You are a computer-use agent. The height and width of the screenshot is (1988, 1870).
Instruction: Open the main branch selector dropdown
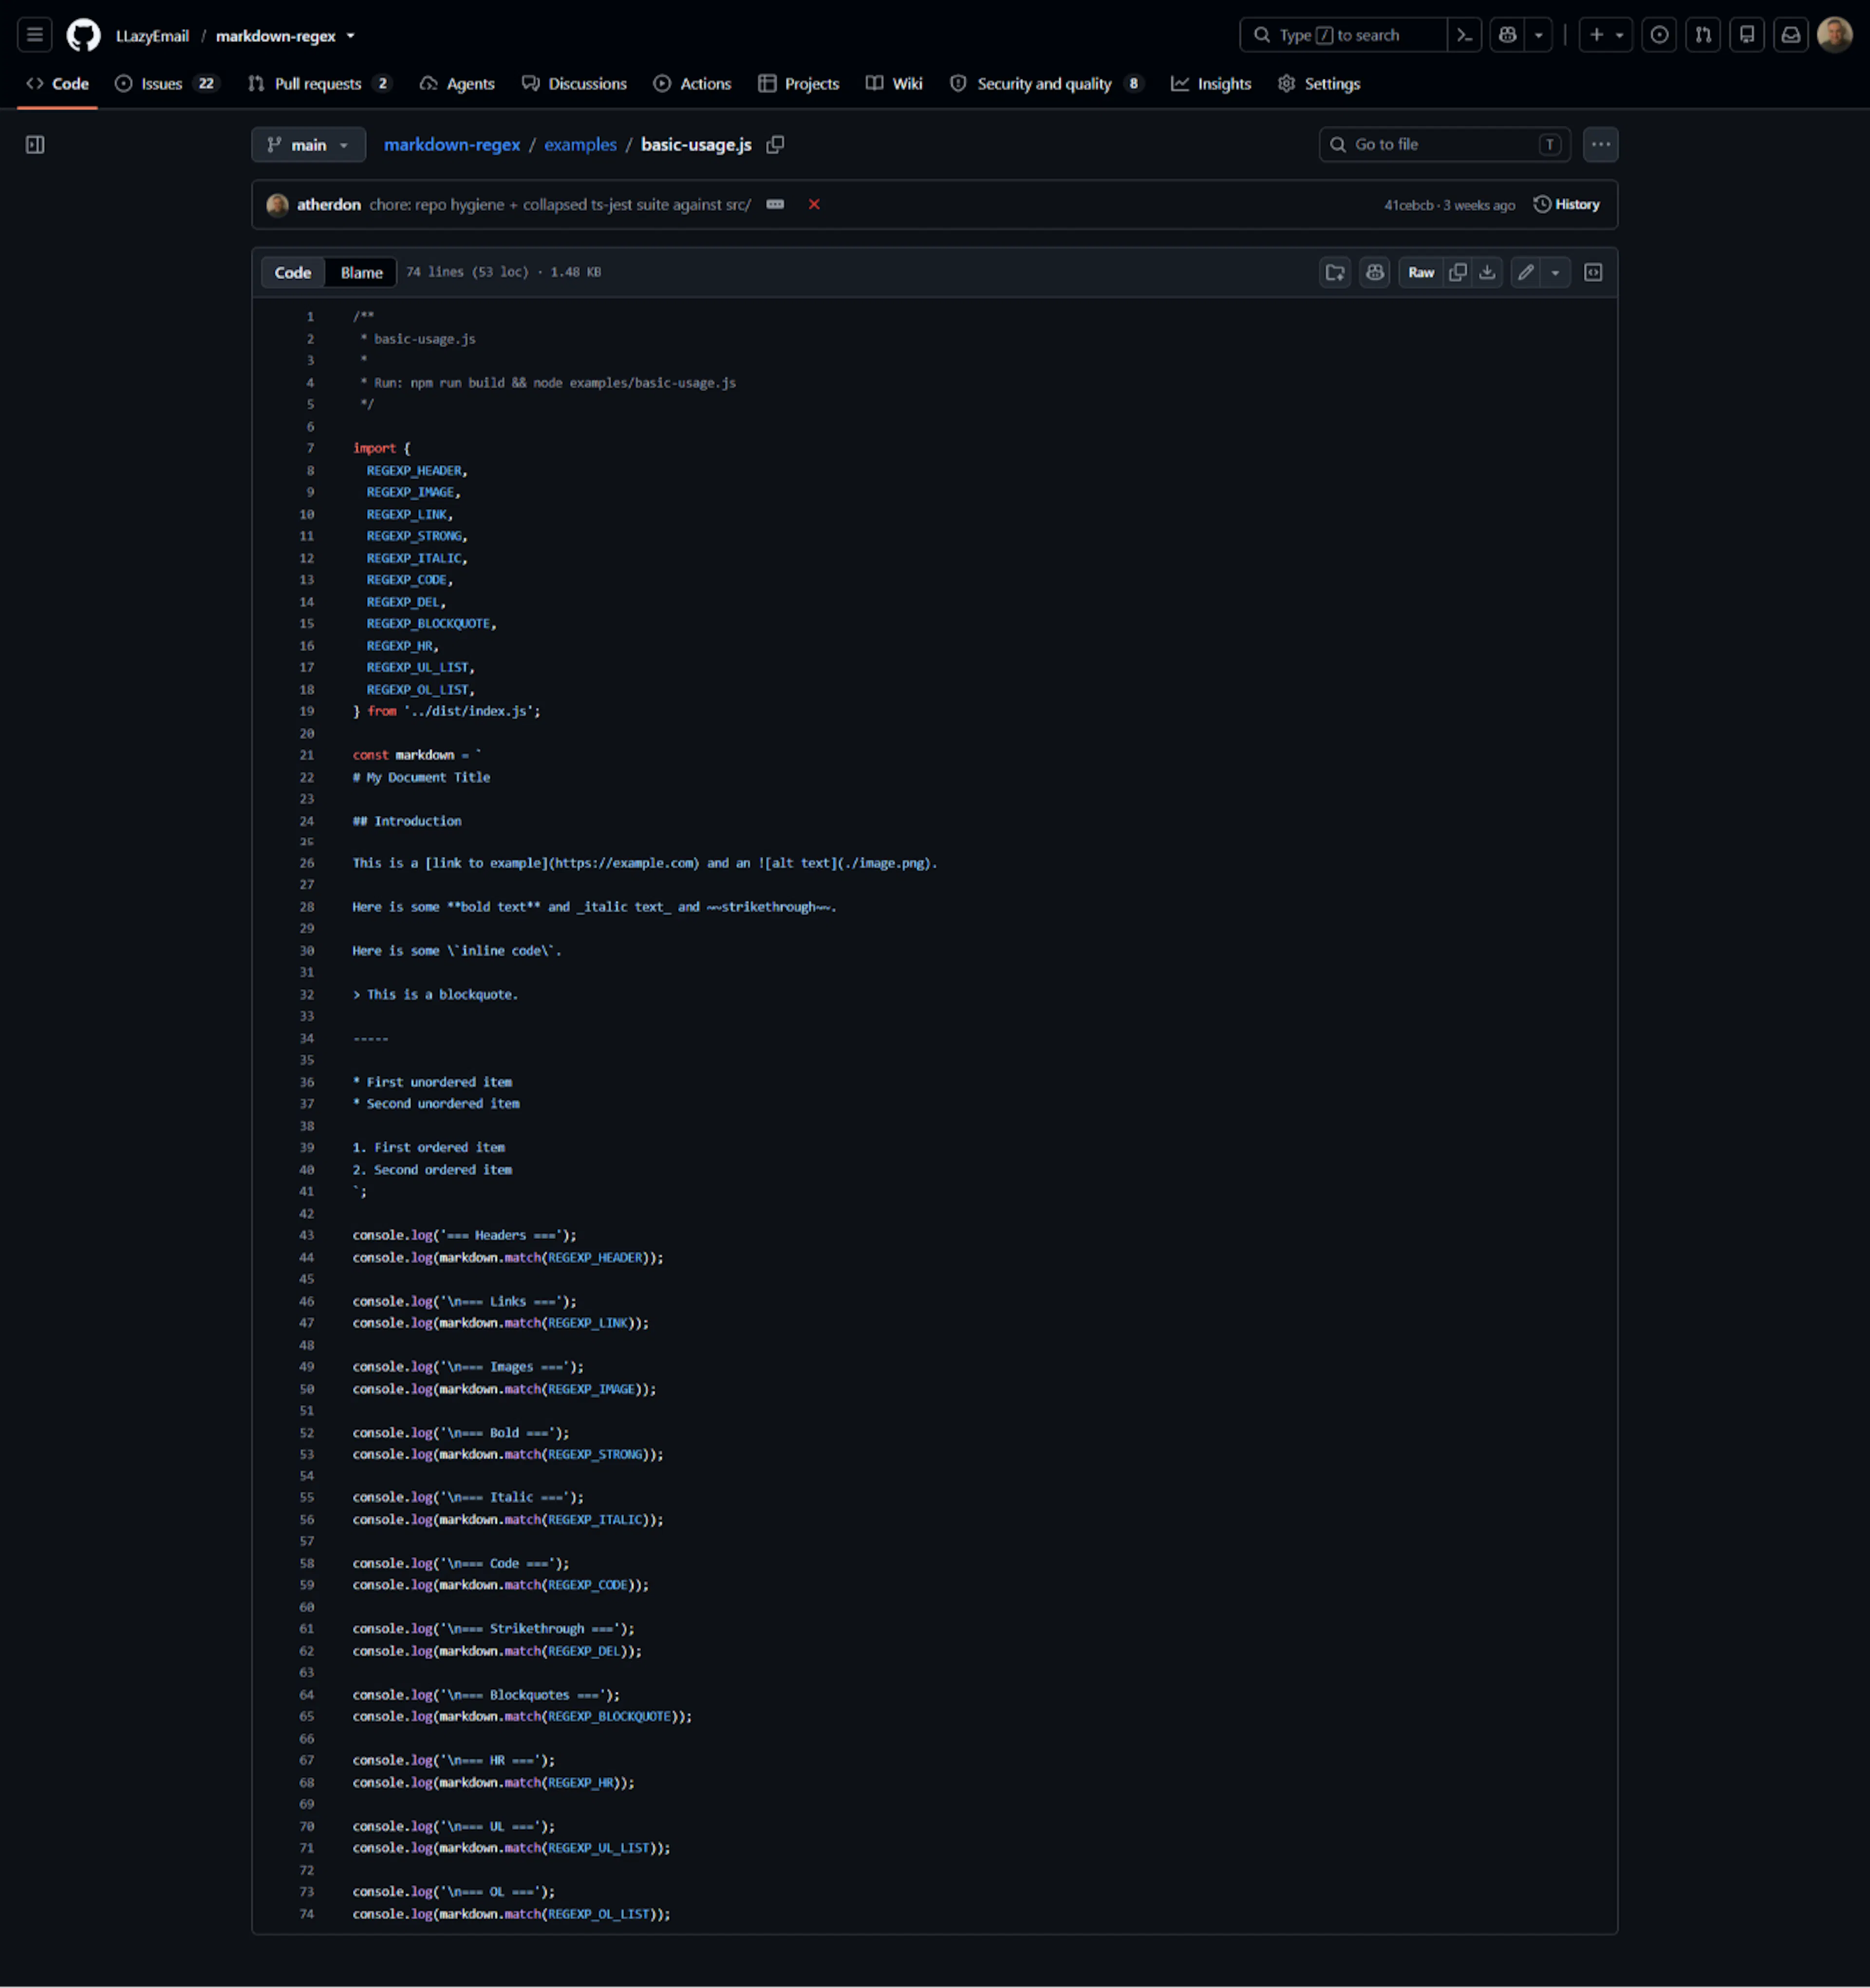308,145
